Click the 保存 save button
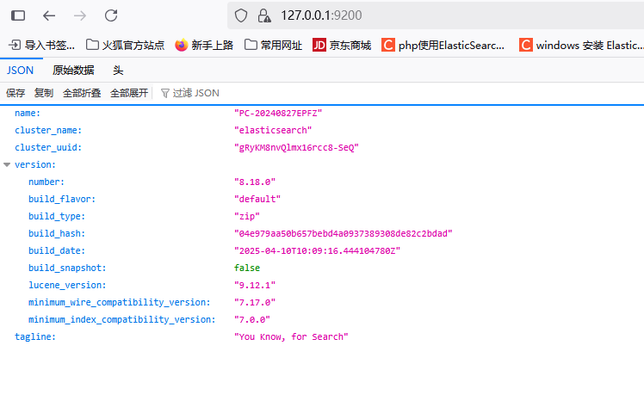 (15, 93)
